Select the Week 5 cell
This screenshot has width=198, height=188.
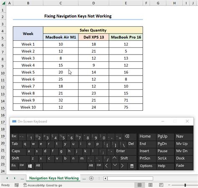[28, 72]
